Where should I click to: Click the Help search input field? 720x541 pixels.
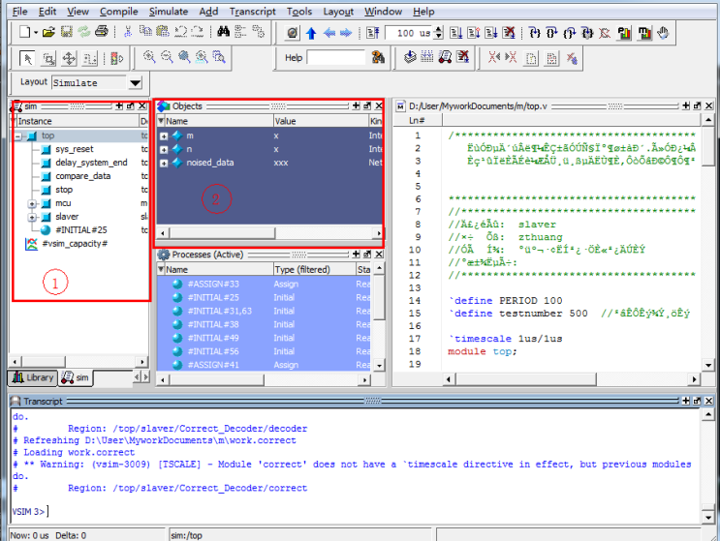(x=335, y=58)
